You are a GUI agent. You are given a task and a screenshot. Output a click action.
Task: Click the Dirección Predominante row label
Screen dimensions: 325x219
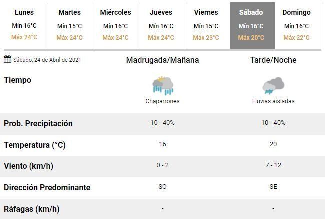point(47,188)
